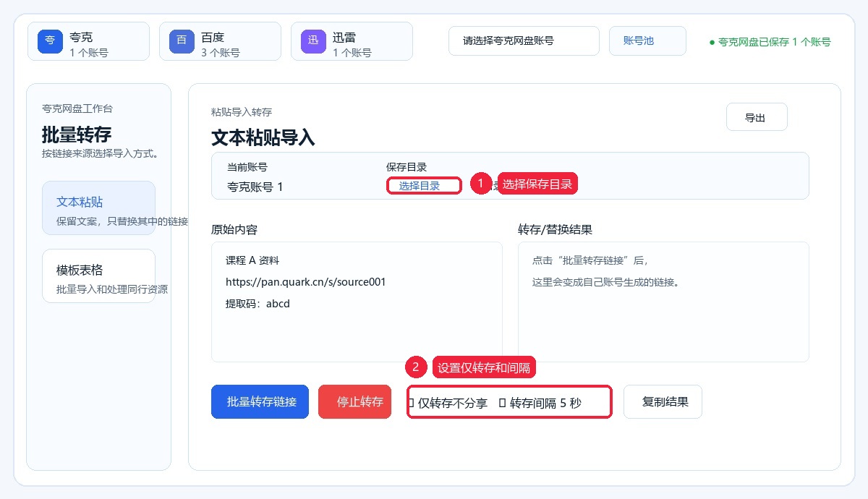Open the 账号池 account pool
This screenshot has width=868, height=499.
pyautogui.click(x=647, y=40)
